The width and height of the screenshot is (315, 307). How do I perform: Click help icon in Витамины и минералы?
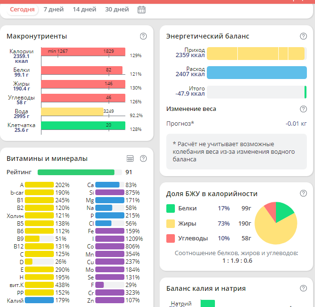coord(143,158)
